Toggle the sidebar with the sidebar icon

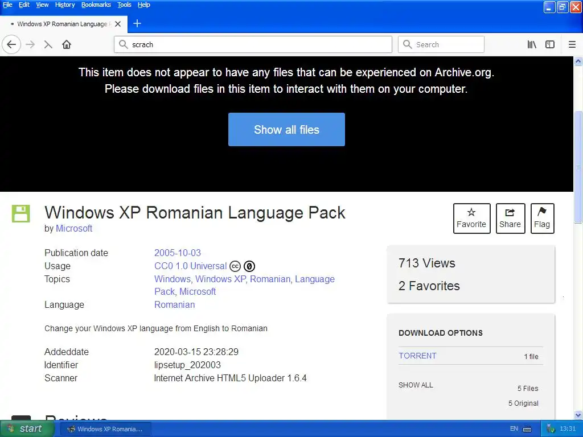click(x=550, y=44)
